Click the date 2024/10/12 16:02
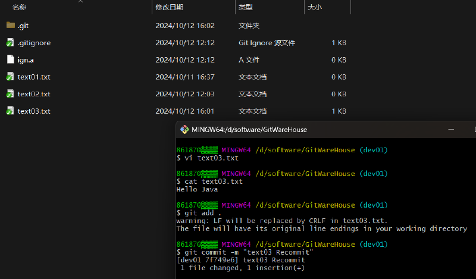 point(185,26)
